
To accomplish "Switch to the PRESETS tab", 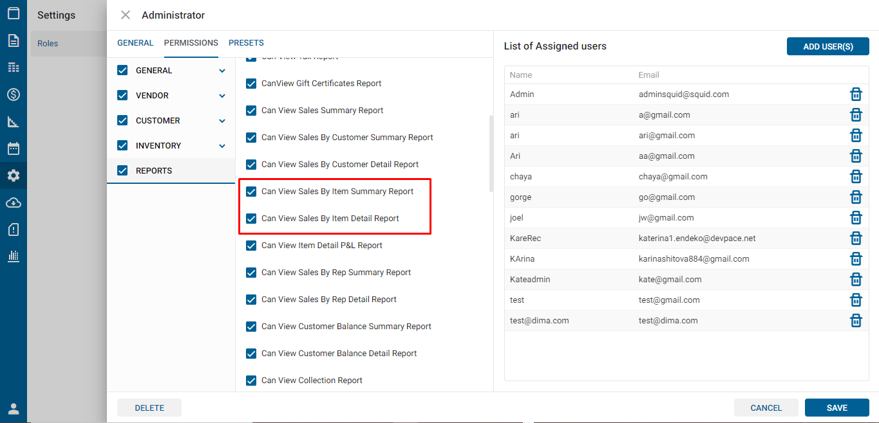I will point(246,43).
